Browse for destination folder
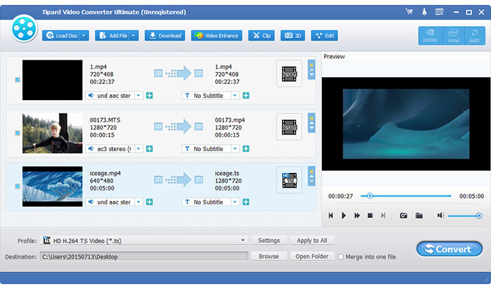The width and height of the screenshot is (491, 289). pyautogui.click(x=269, y=257)
